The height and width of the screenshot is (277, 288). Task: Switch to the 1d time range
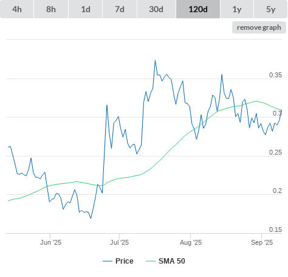coord(86,9)
